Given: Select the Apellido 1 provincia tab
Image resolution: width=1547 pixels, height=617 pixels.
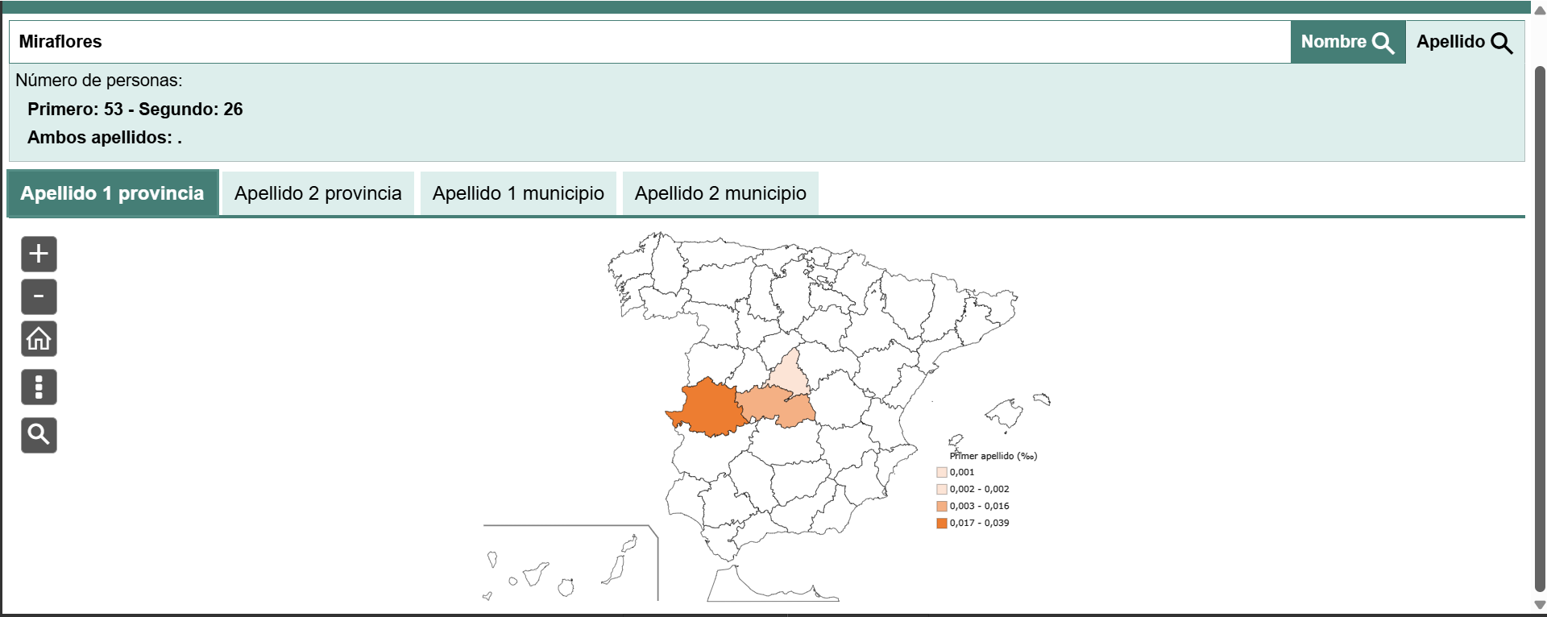Looking at the screenshot, I should pyautogui.click(x=113, y=193).
